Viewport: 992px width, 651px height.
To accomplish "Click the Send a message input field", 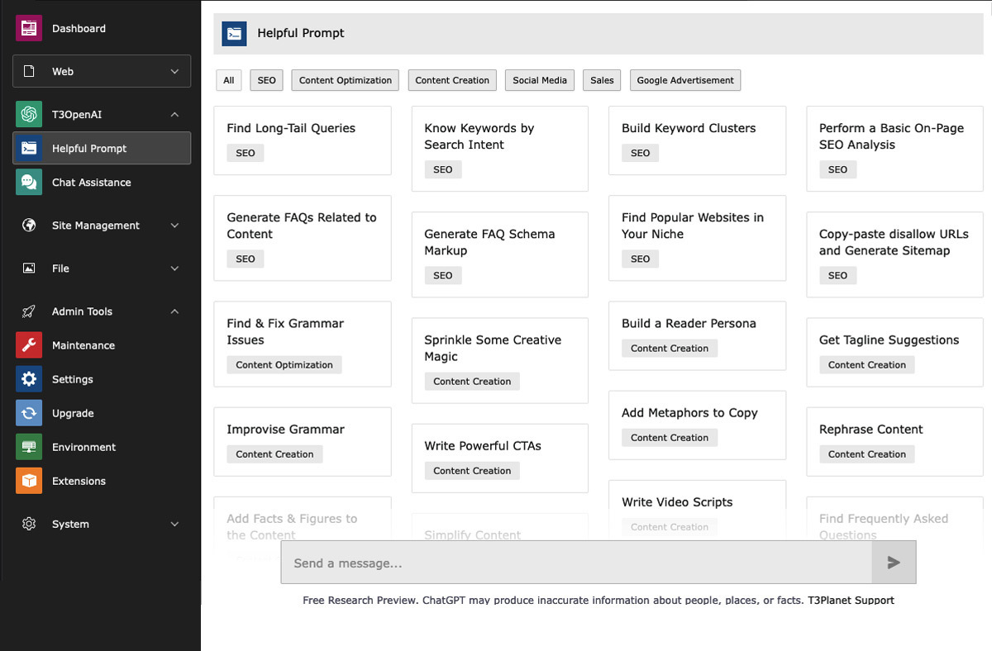I will [x=576, y=563].
